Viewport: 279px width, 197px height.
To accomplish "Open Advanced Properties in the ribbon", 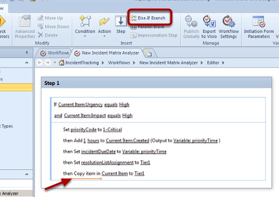I will pyautogui.click(x=25, y=27).
